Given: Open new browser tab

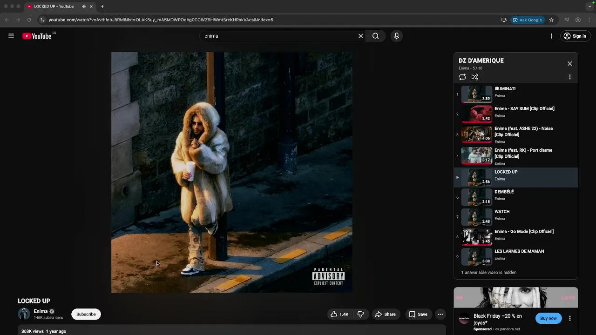Looking at the screenshot, I should pos(102,7).
